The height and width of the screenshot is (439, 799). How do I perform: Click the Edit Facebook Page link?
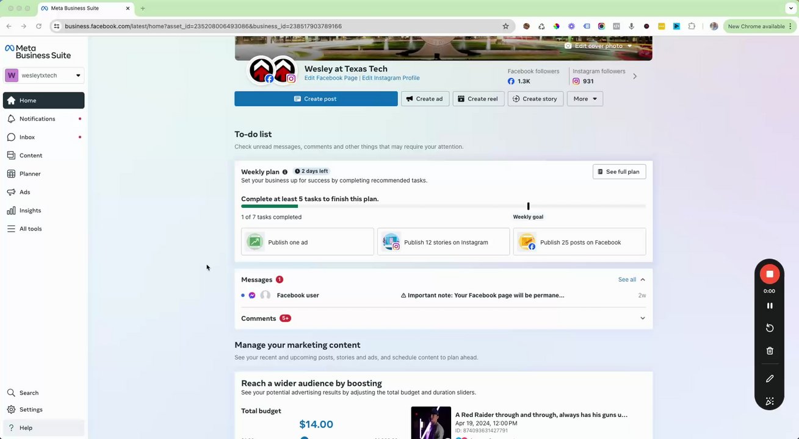331,78
